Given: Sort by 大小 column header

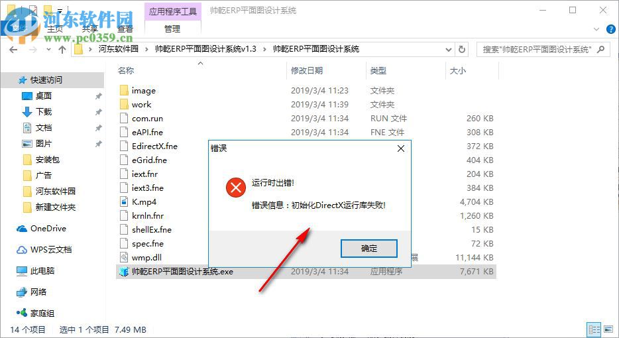Looking at the screenshot, I should coord(458,70).
